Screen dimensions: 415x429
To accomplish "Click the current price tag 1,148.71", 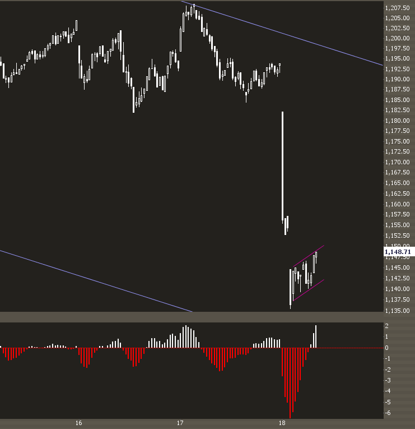I will click(x=397, y=252).
